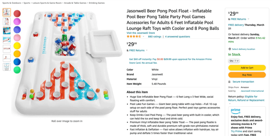
Task: Expand the rating breakdown chevron beside stars
Action: point(144,36)
